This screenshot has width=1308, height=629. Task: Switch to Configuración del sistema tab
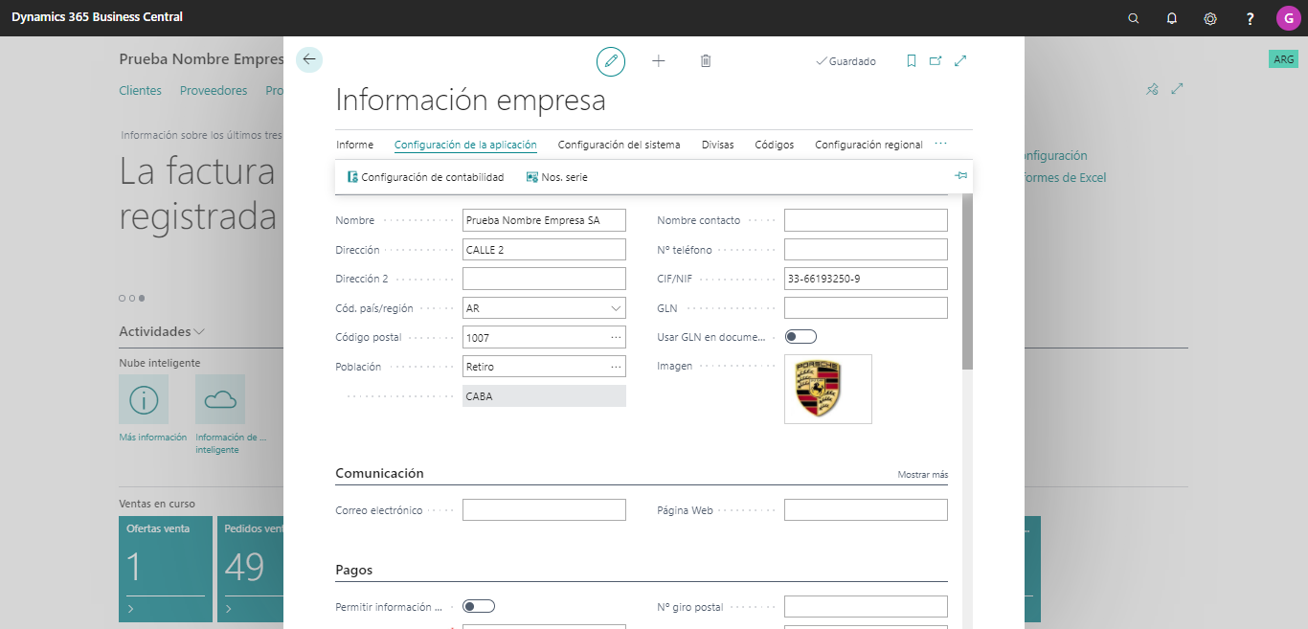tap(619, 145)
